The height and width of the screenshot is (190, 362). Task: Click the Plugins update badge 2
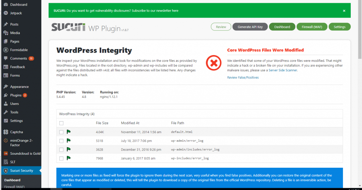pos(25,95)
